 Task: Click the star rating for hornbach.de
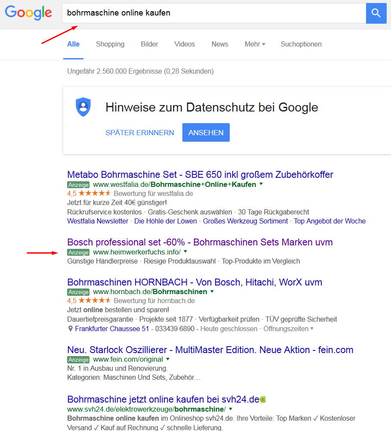[x=95, y=301]
